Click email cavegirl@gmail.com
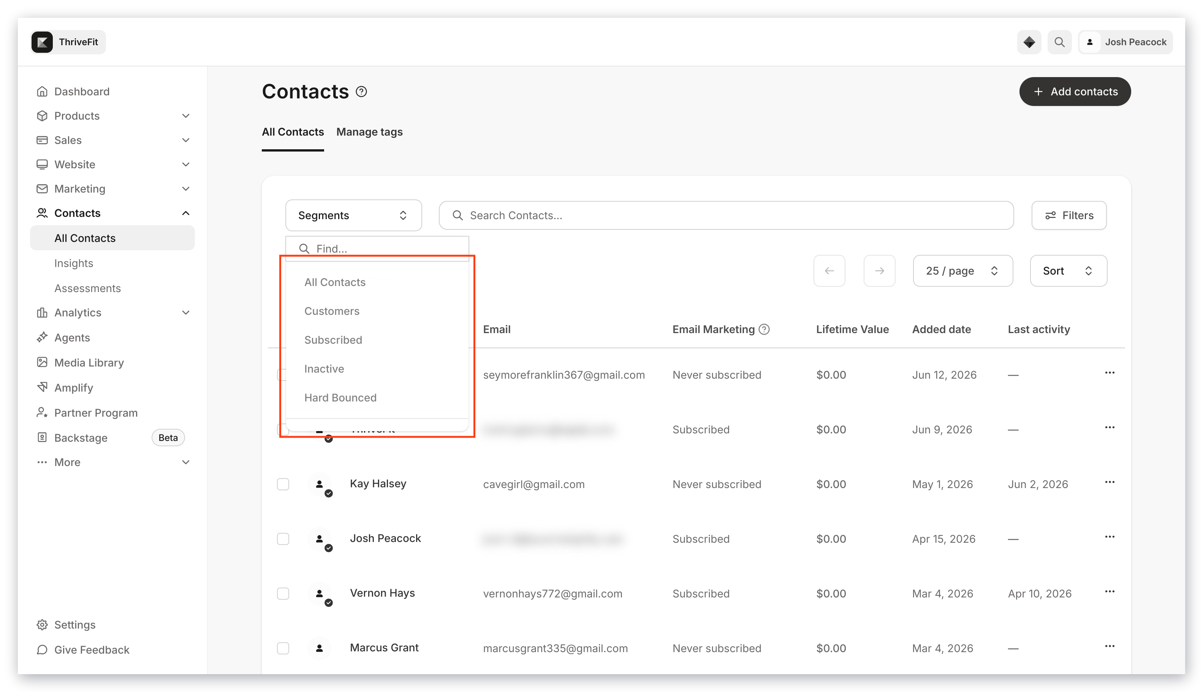1203x692 pixels. pos(533,484)
